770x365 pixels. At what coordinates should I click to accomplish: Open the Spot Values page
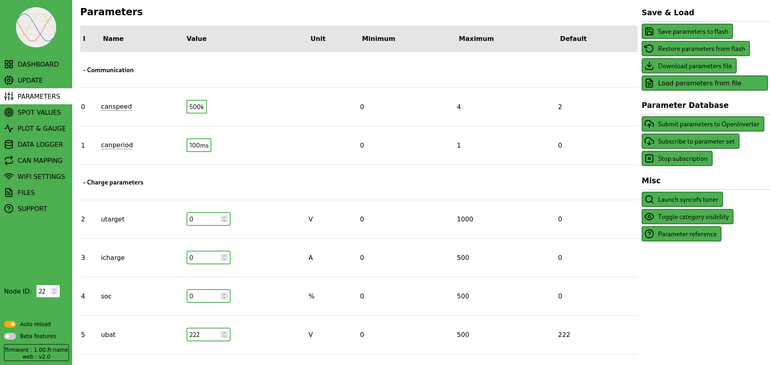(x=39, y=112)
